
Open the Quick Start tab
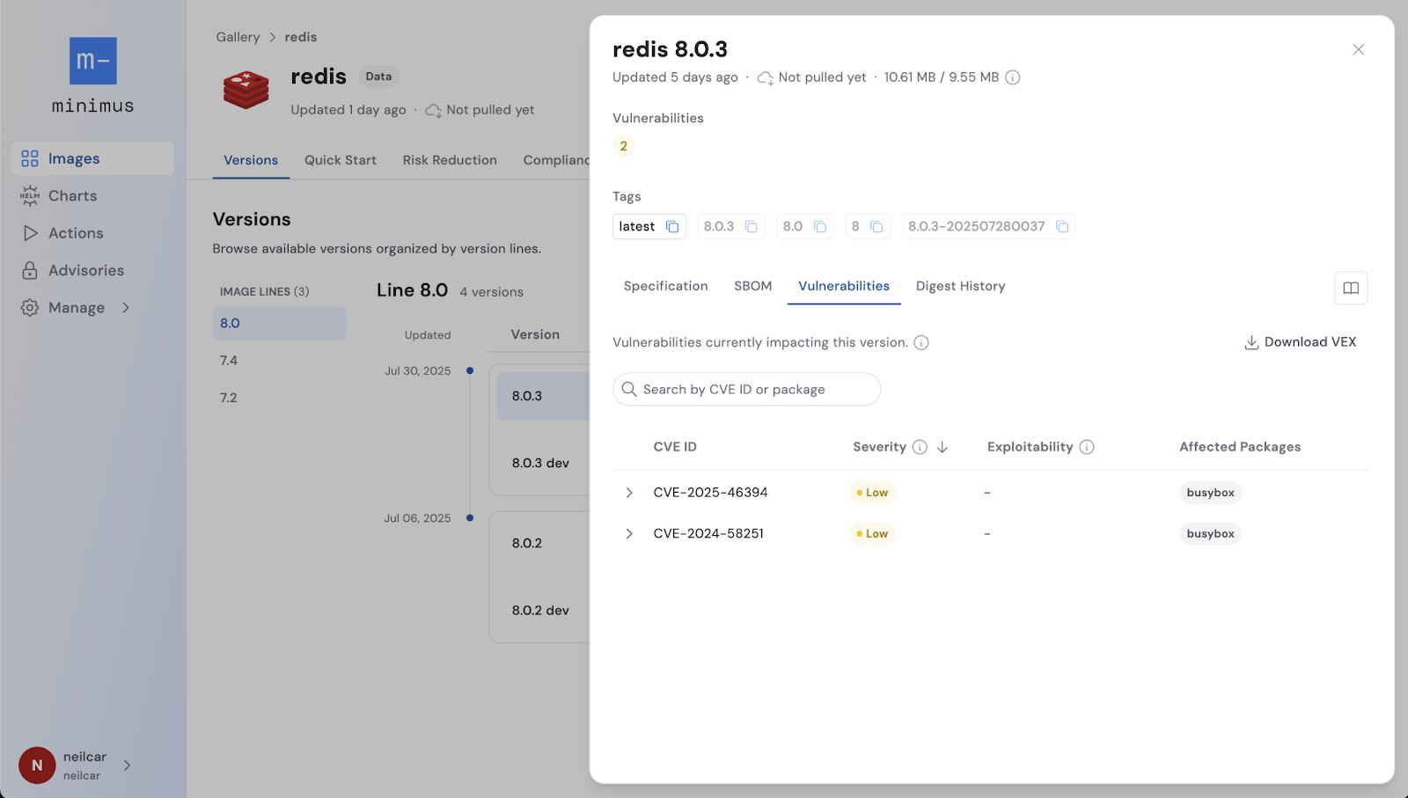pyautogui.click(x=341, y=160)
